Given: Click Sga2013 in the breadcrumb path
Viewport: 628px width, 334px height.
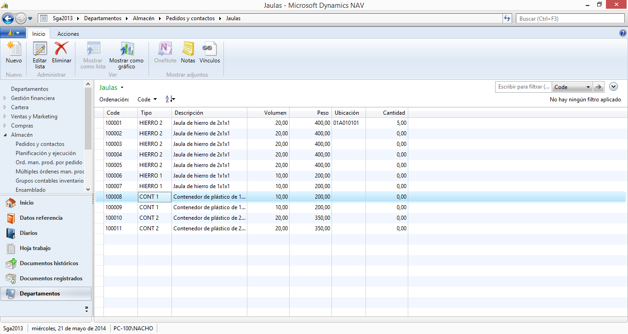Looking at the screenshot, I should click(x=63, y=18).
